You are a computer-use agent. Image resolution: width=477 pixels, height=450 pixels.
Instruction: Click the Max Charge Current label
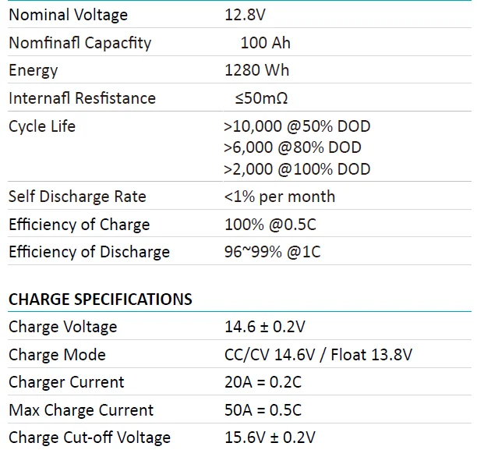tap(81, 410)
